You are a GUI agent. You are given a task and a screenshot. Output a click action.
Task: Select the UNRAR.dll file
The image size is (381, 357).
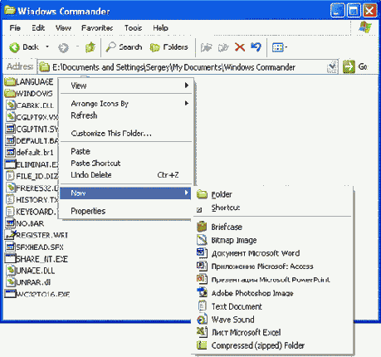28,282
